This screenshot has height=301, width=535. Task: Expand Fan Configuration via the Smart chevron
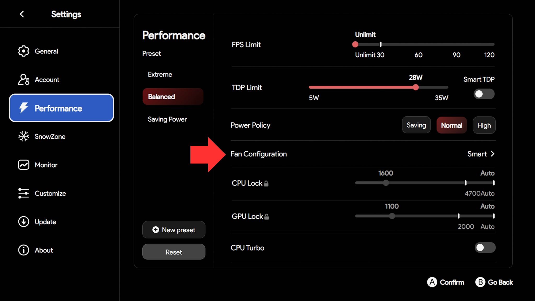pos(492,154)
